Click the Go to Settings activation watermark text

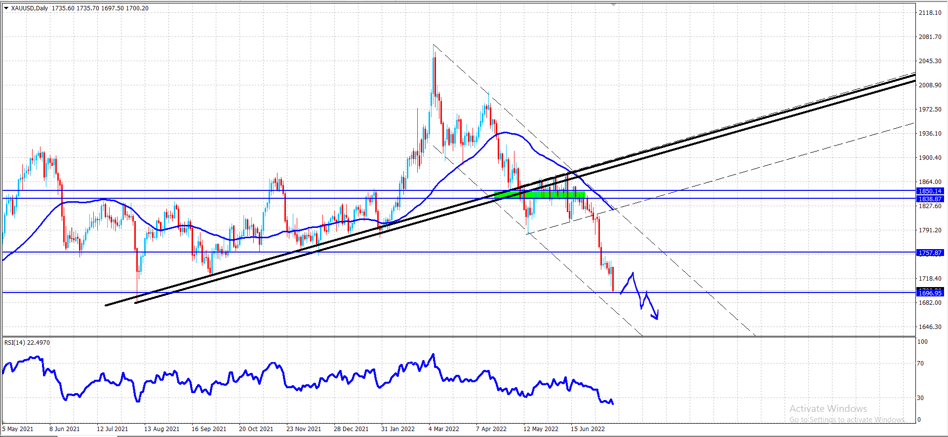coord(847,420)
